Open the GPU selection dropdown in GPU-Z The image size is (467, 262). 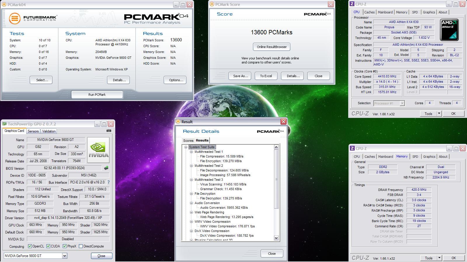point(65,256)
